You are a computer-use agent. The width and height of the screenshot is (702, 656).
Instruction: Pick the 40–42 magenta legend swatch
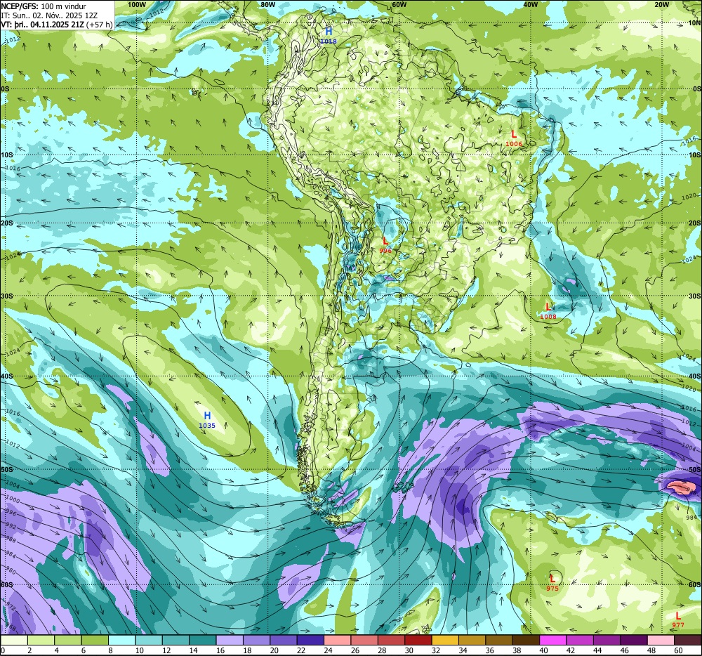pos(552,640)
